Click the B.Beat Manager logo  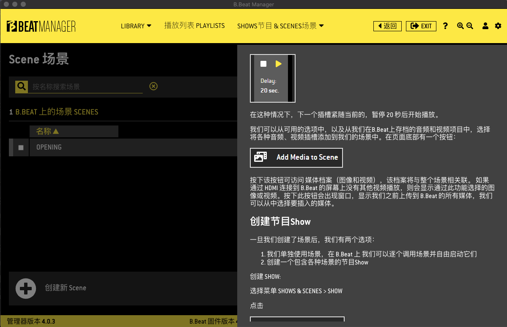click(x=41, y=26)
